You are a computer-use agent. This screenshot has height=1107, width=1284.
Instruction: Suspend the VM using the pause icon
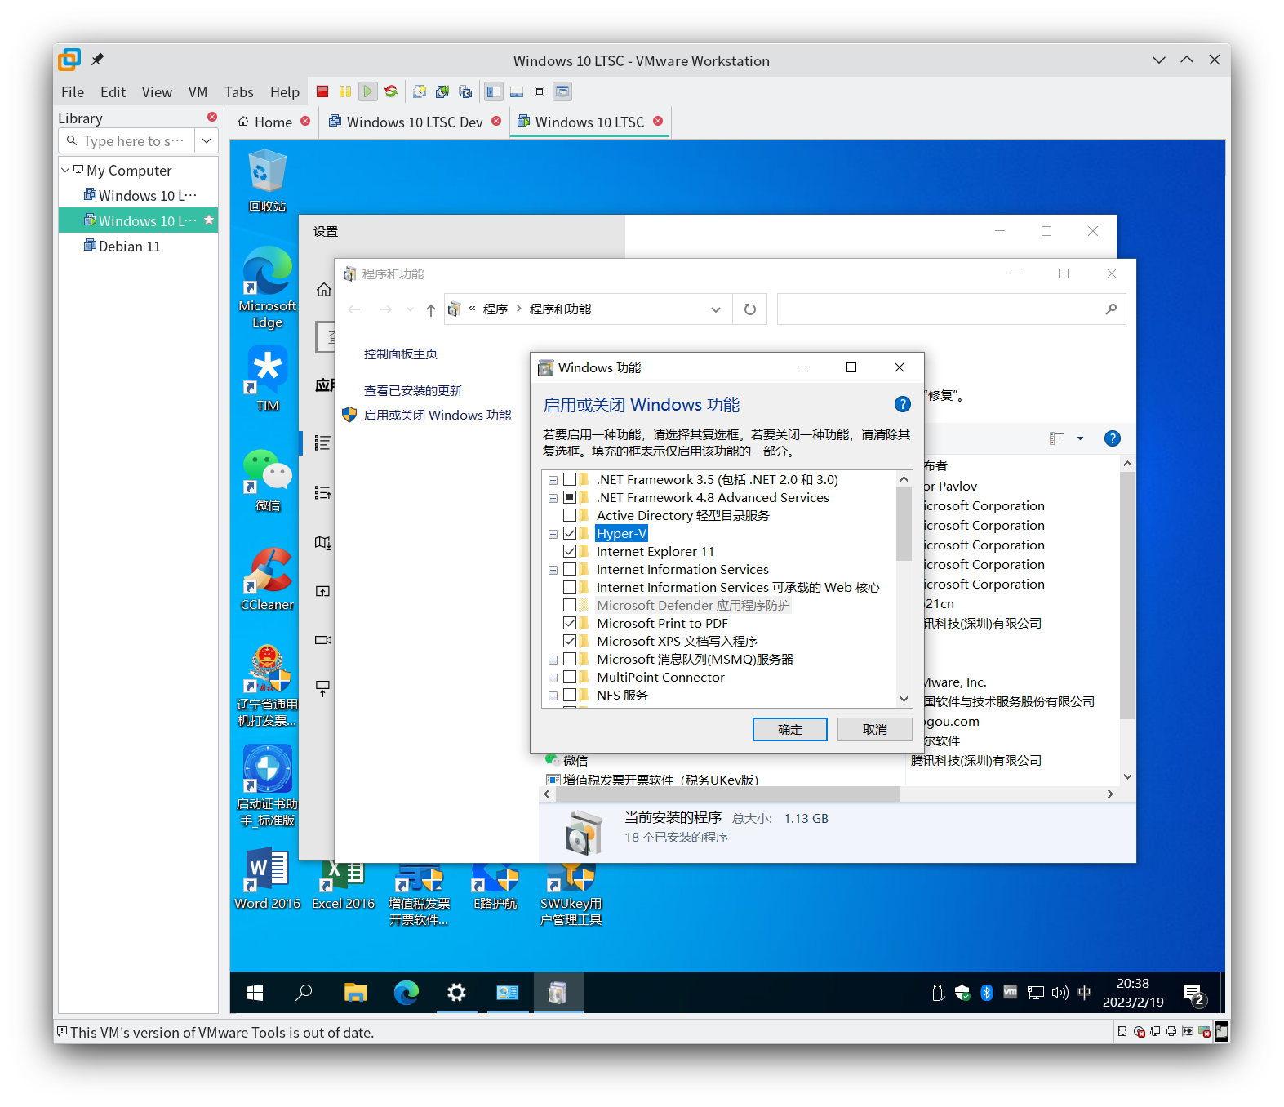point(345,91)
